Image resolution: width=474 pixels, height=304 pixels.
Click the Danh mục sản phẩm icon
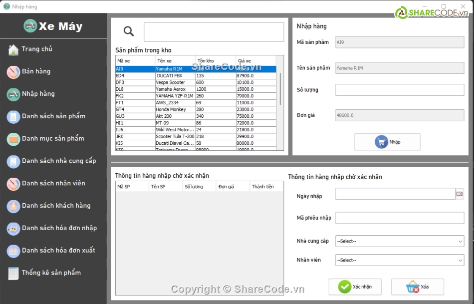pos(13,139)
